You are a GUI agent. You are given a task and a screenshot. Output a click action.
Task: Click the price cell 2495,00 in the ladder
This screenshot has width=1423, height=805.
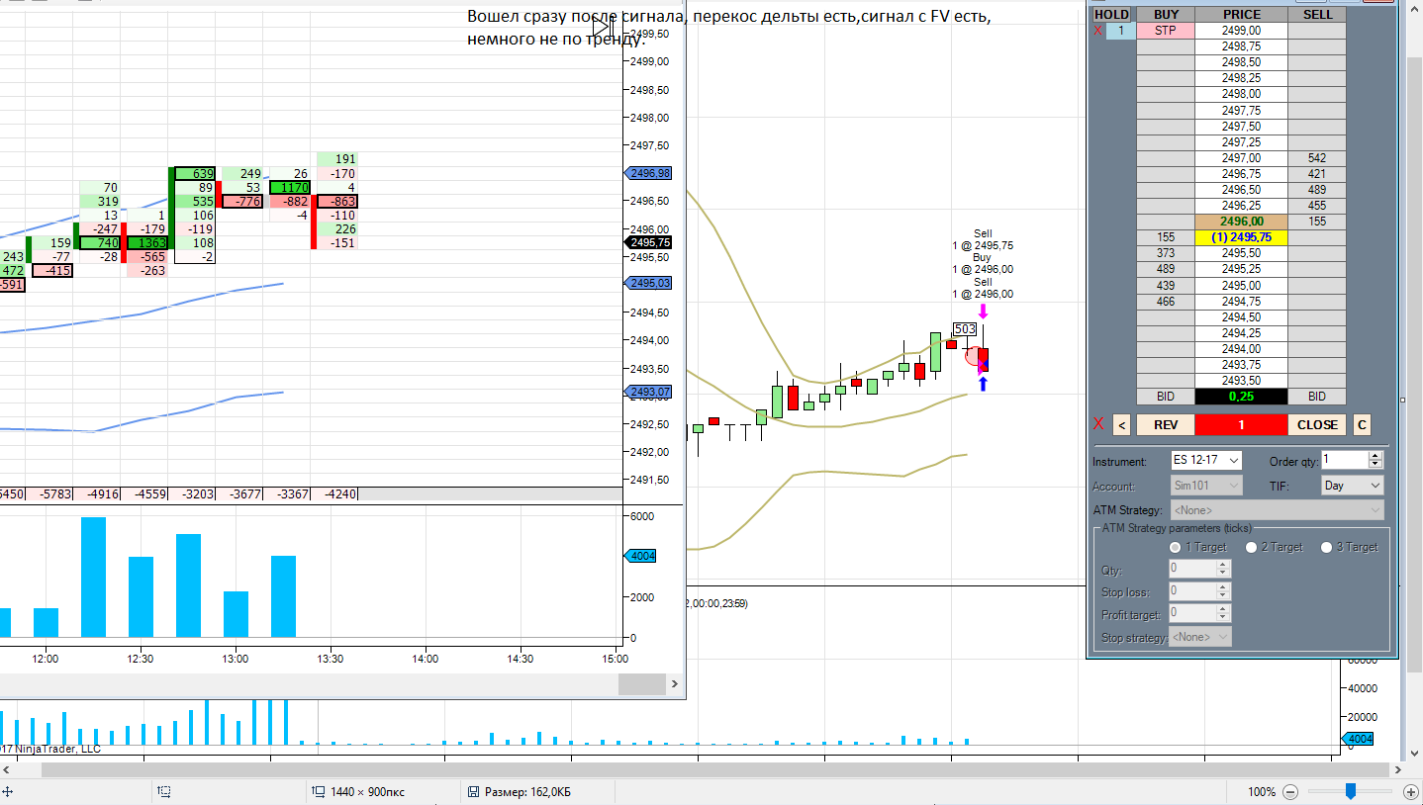pos(1241,286)
